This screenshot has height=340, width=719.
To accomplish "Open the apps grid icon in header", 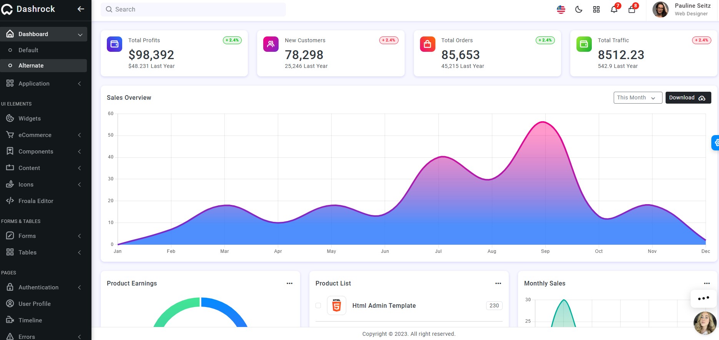I will tap(596, 10).
